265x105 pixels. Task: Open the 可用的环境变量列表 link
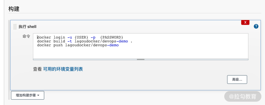[63, 69]
